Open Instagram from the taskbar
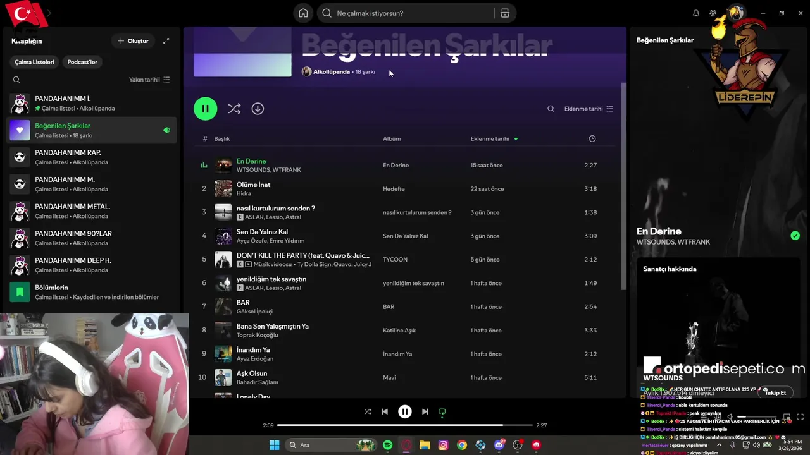The height and width of the screenshot is (455, 810). (x=443, y=445)
